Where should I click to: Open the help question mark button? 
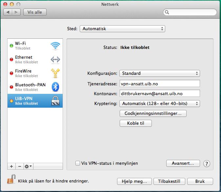coord(207,163)
